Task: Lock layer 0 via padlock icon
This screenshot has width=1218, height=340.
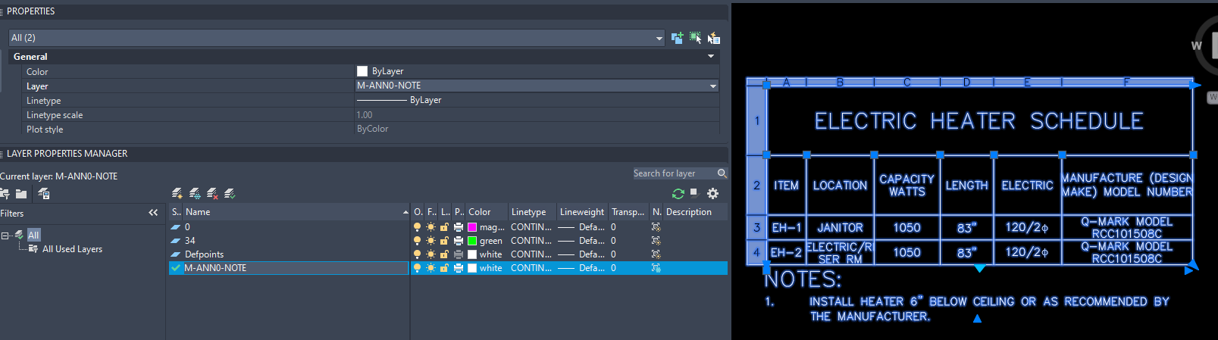Action: (445, 227)
